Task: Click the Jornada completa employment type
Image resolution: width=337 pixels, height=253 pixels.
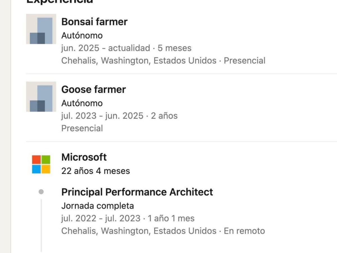Action: coord(97,206)
